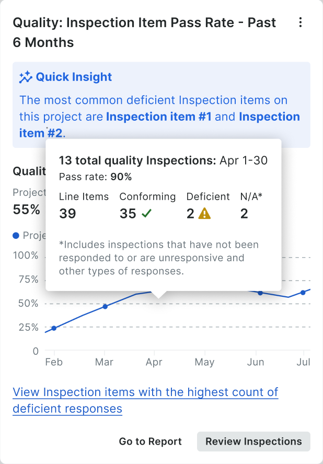This screenshot has height=464, width=323.
Task: Click the May label on the x-axis
Action: tap(204, 362)
